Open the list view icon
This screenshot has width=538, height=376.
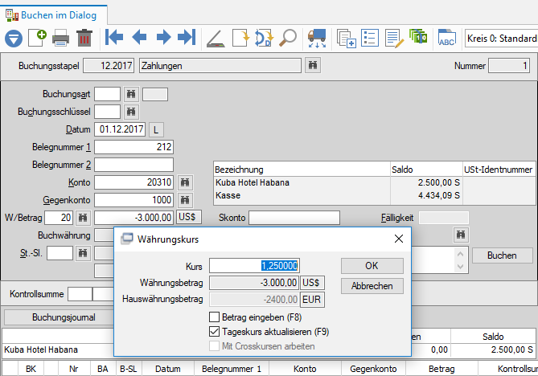370,38
